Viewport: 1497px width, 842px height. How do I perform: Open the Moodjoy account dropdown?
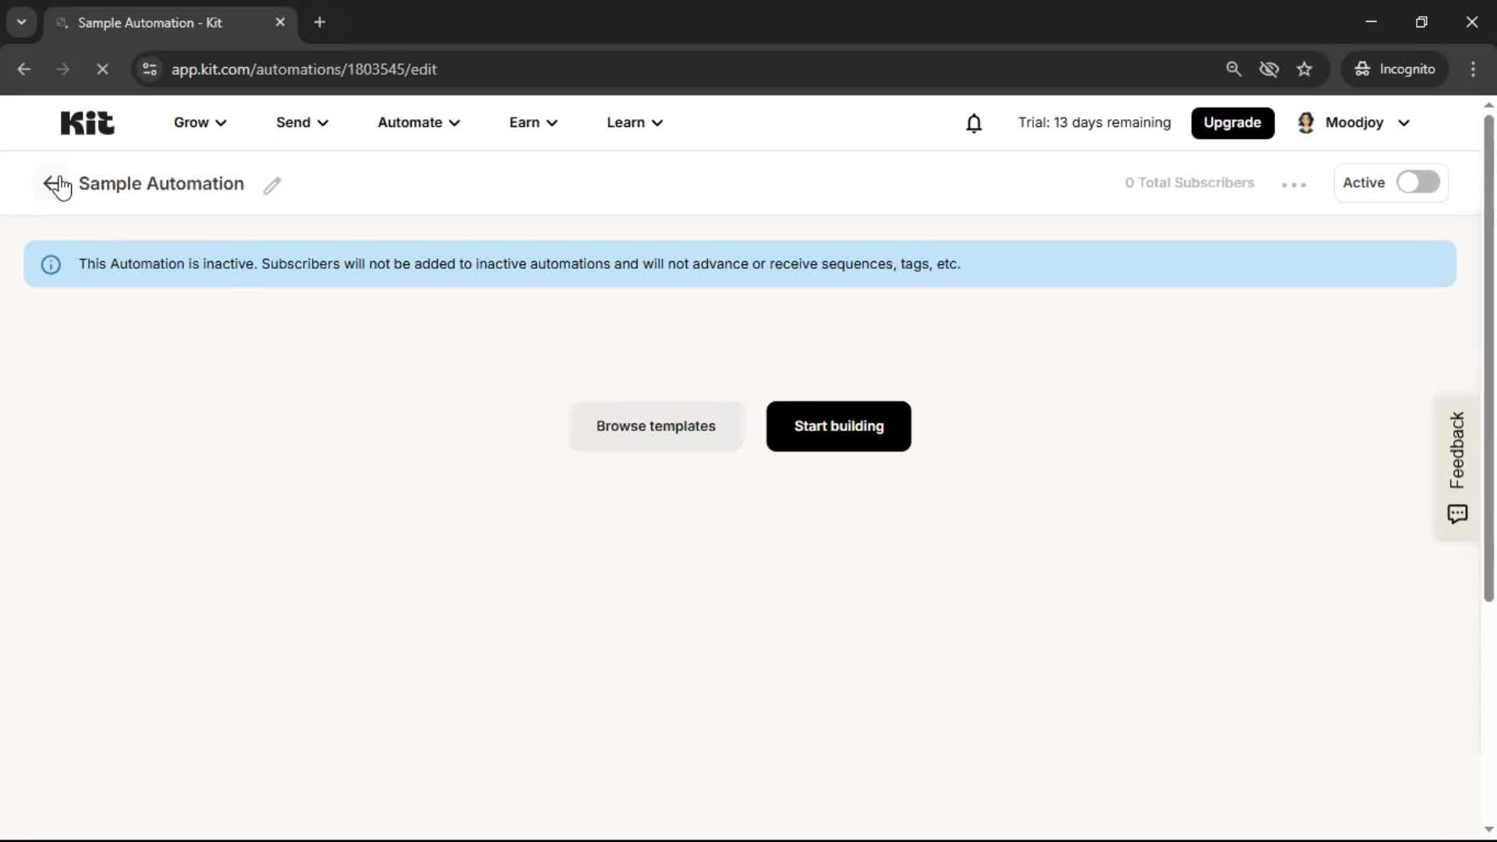coord(1354,122)
